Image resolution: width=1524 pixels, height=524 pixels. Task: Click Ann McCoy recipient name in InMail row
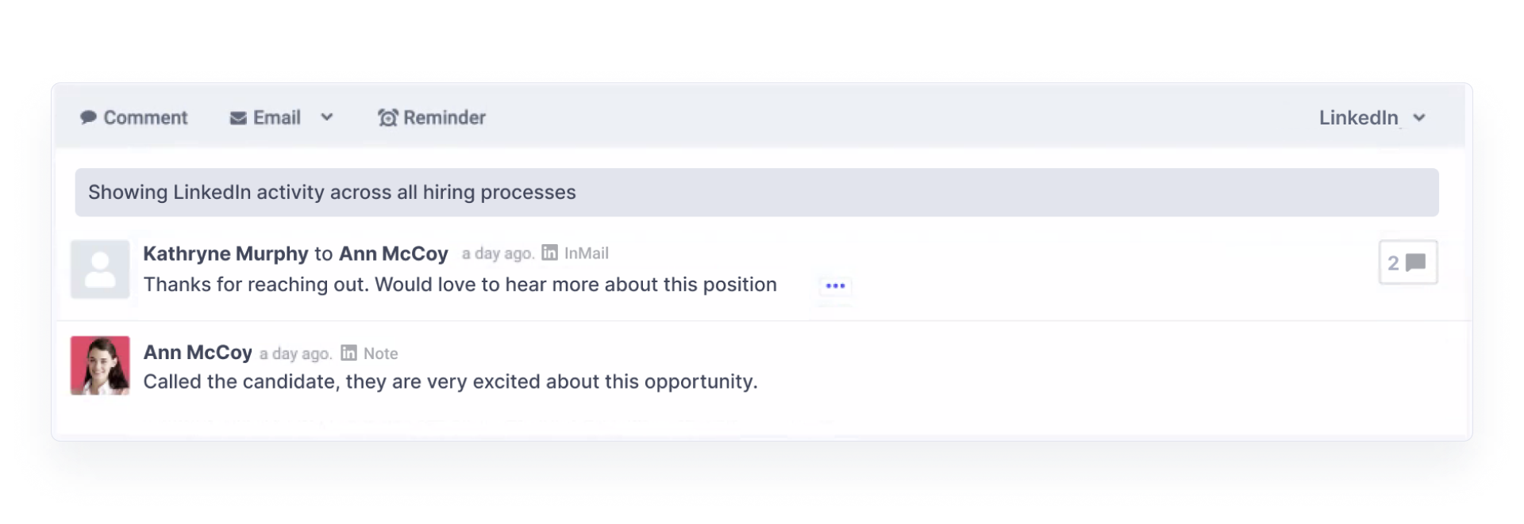(393, 254)
